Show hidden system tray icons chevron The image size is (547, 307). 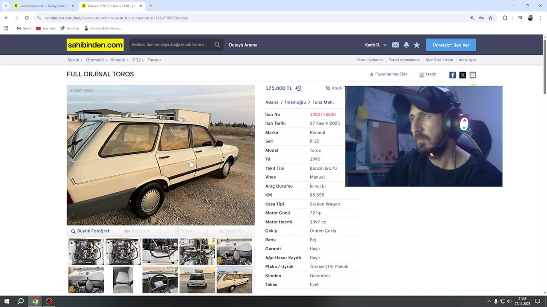pos(489,301)
